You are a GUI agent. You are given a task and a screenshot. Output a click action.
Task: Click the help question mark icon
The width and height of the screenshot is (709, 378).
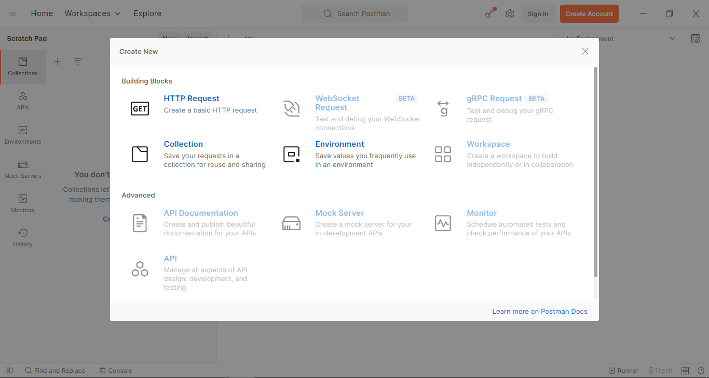pos(701,371)
